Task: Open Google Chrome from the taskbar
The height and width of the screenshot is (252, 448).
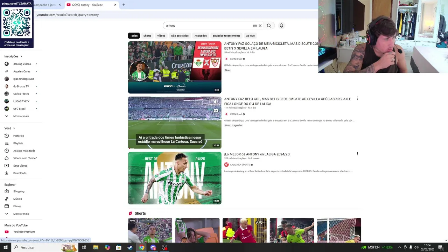Action: pos(141,247)
